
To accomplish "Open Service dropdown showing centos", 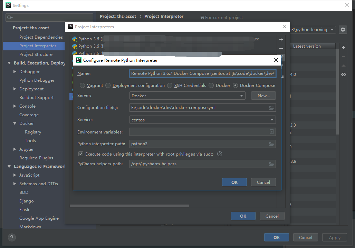I will click(203, 120).
